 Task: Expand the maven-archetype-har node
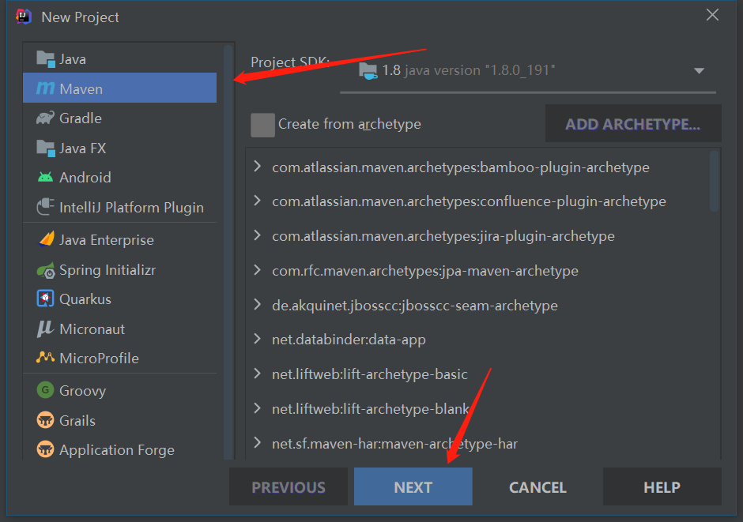point(258,442)
